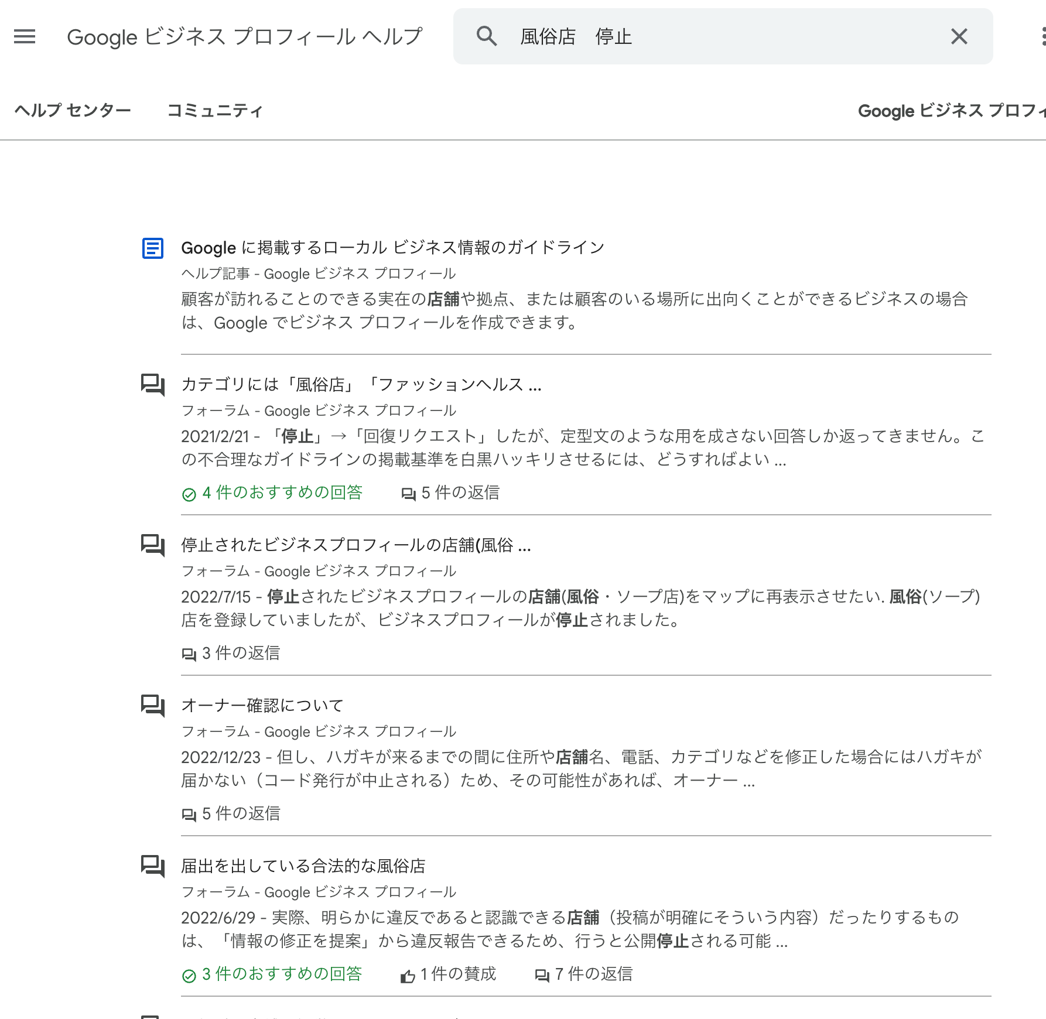Clear the search query with the X icon

pos(959,36)
